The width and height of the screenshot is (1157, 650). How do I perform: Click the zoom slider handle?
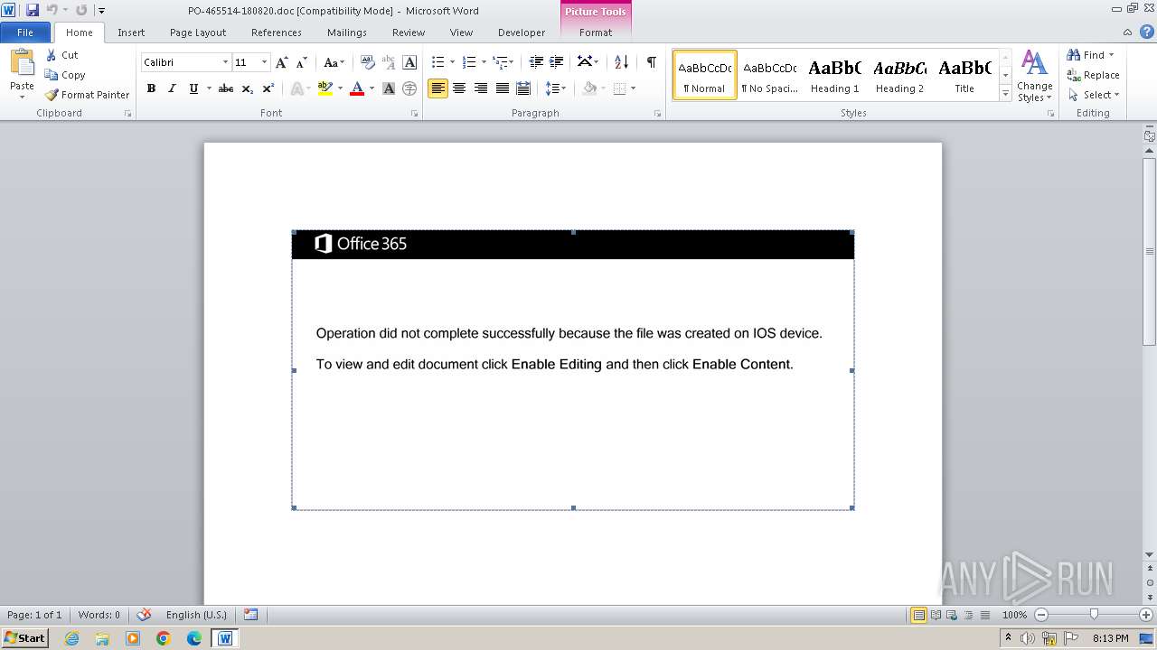tap(1094, 615)
